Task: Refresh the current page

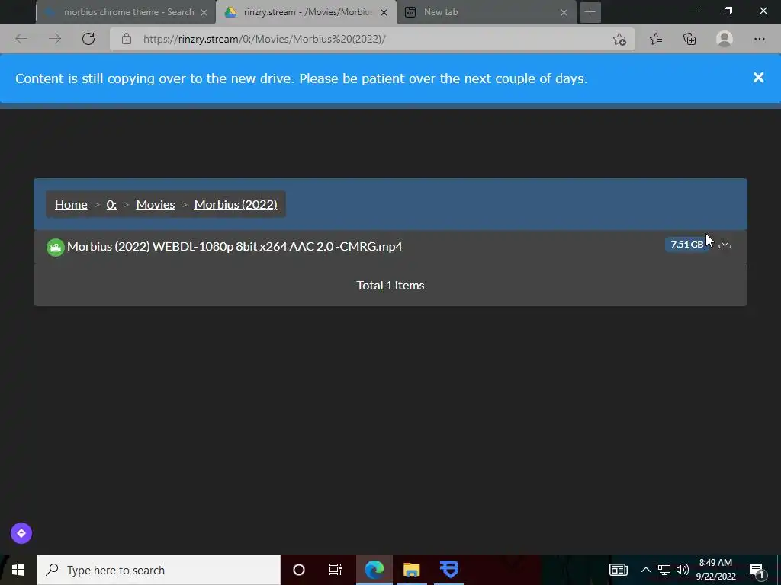Action: [x=88, y=39]
